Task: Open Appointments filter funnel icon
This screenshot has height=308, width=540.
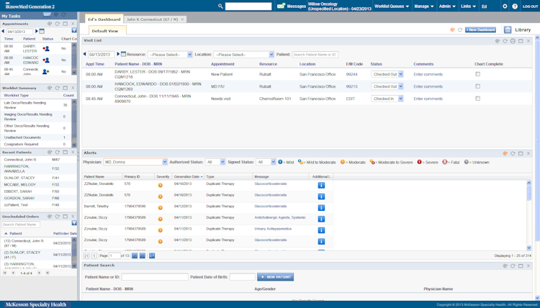Action: coord(74,31)
